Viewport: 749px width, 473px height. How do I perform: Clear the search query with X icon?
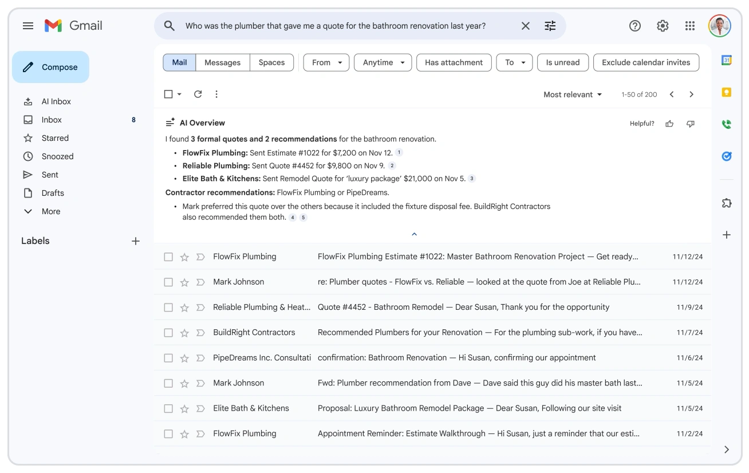[x=525, y=26]
